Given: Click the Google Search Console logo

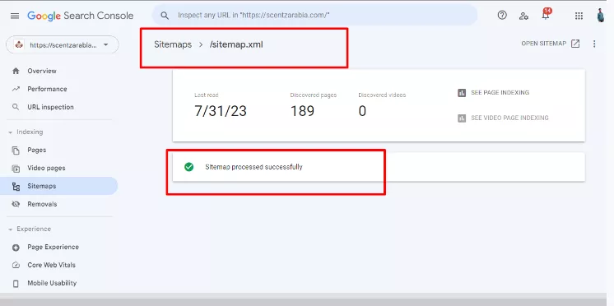Looking at the screenshot, I should coord(81,16).
